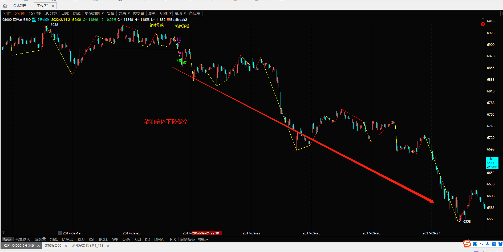Close the 策略报告60 tab

pos(66,246)
